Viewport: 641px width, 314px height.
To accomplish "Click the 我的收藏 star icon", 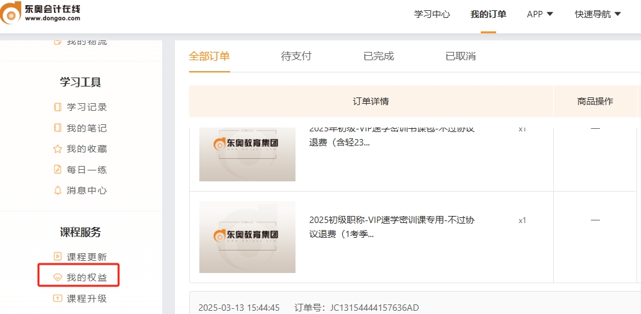I will point(58,149).
